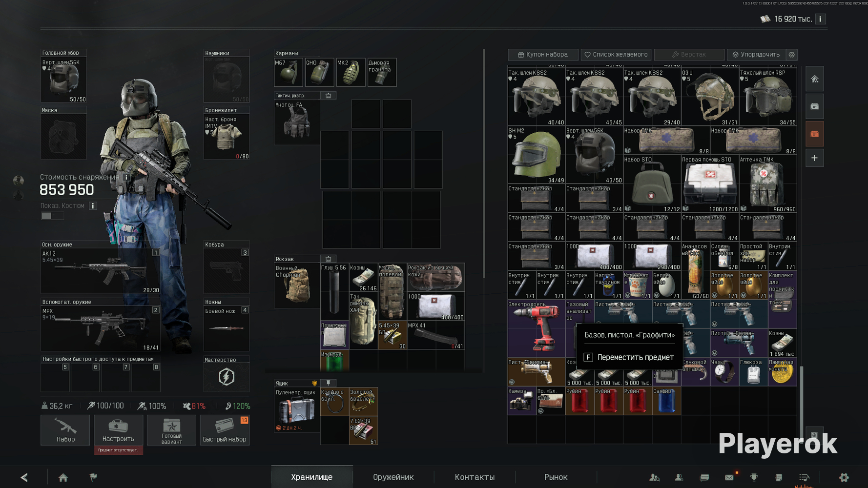
Task: Select the house stash icon in sidebar
Action: pyautogui.click(x=814, y=79)
